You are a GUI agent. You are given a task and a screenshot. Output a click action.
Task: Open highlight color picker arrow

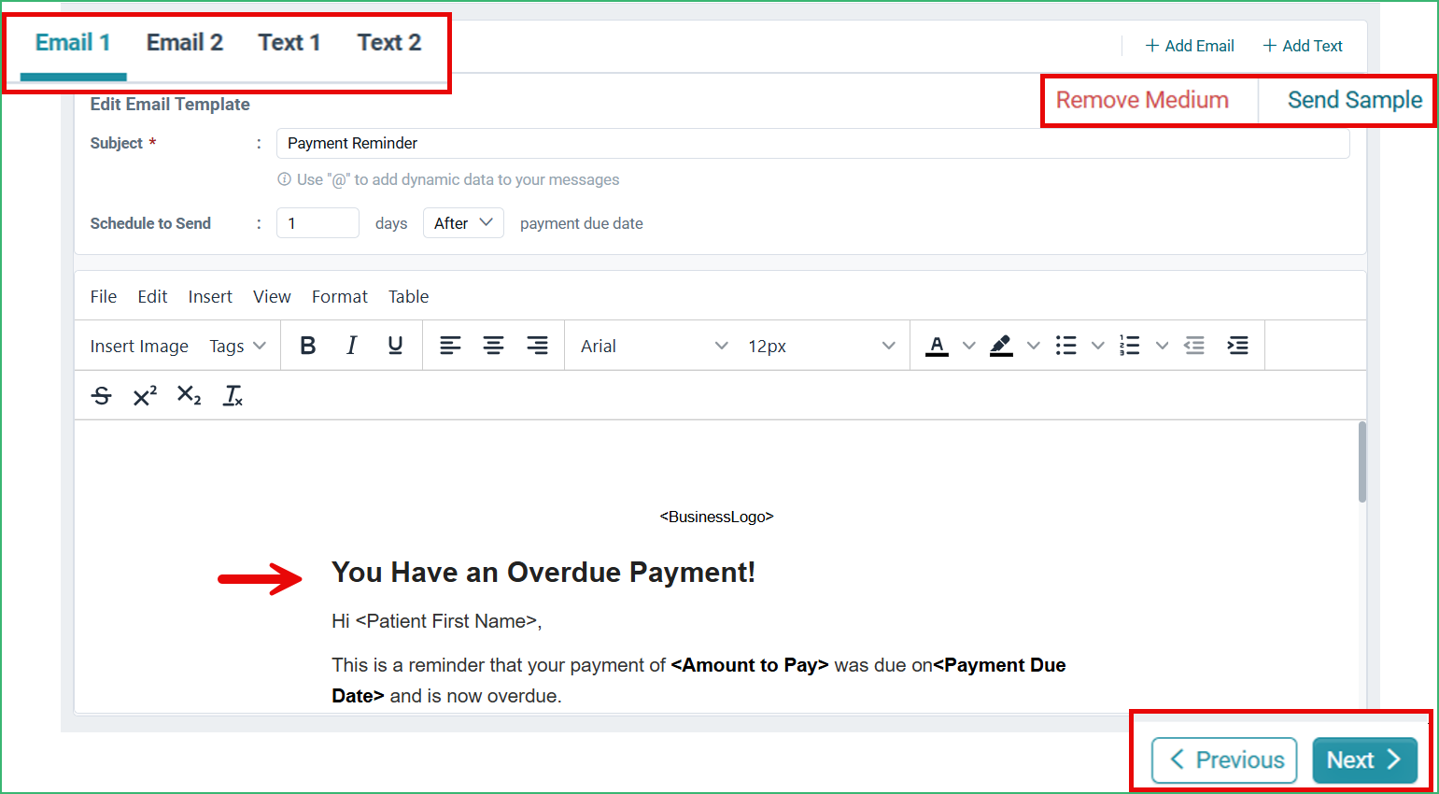pyautogui.click(x=1033, y=346)
